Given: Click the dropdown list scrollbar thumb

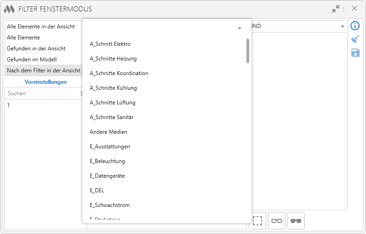Looking at the screenshot, I should point(248,51).
